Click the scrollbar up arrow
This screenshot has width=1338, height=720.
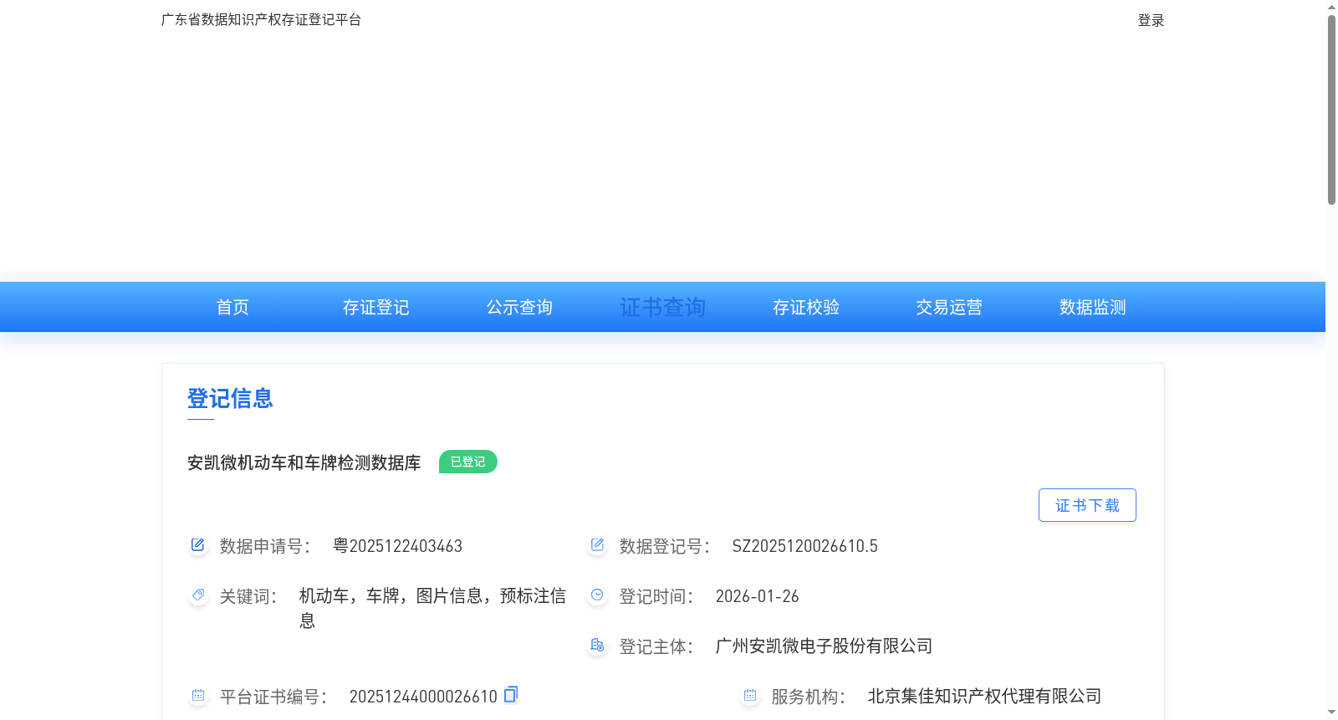click(x=1331, y=7)
